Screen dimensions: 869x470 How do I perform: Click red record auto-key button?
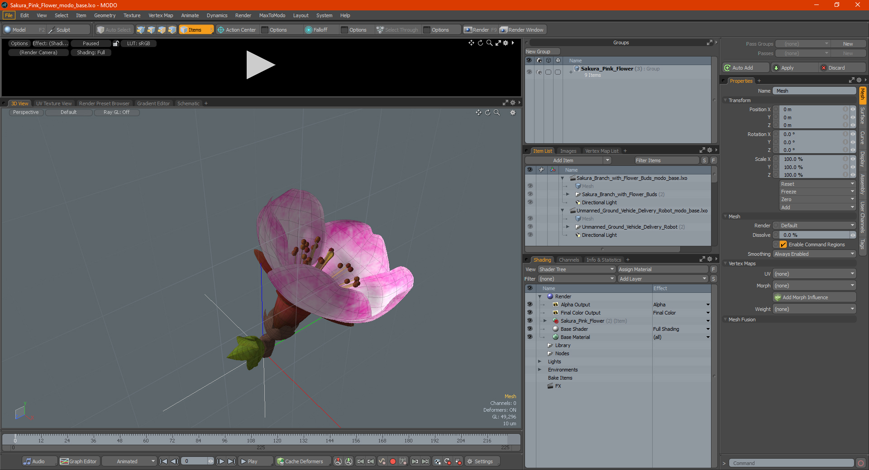pos(393,461)
